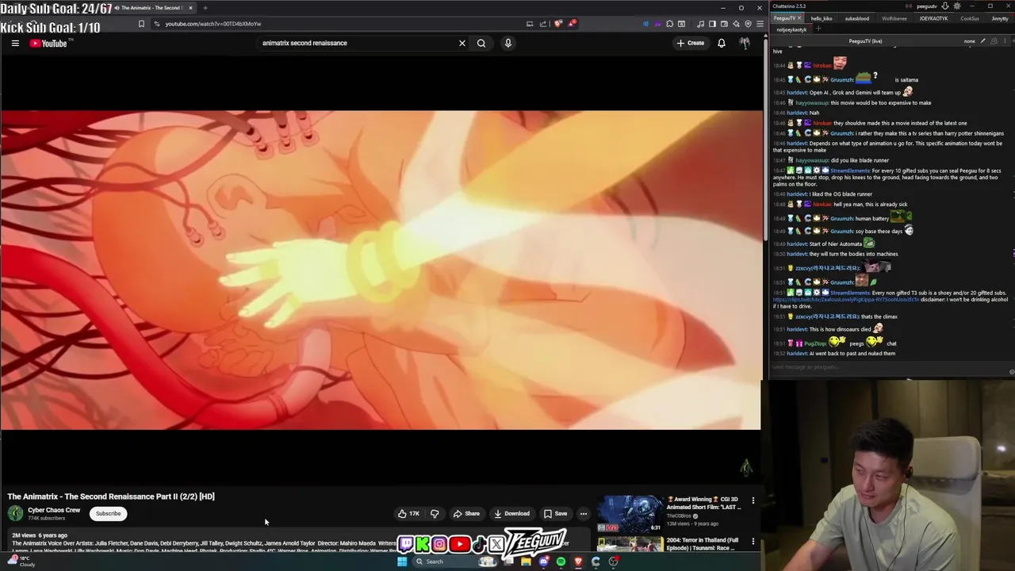Open the 2004 Terror in Thailand video thumbnail

[630, 545]
